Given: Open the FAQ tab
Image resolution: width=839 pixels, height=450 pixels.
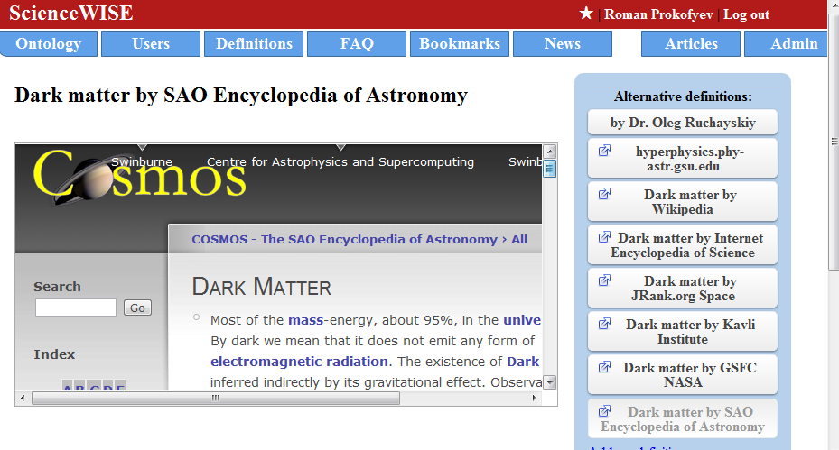Looking at the screenshot, I should (357, 44).
